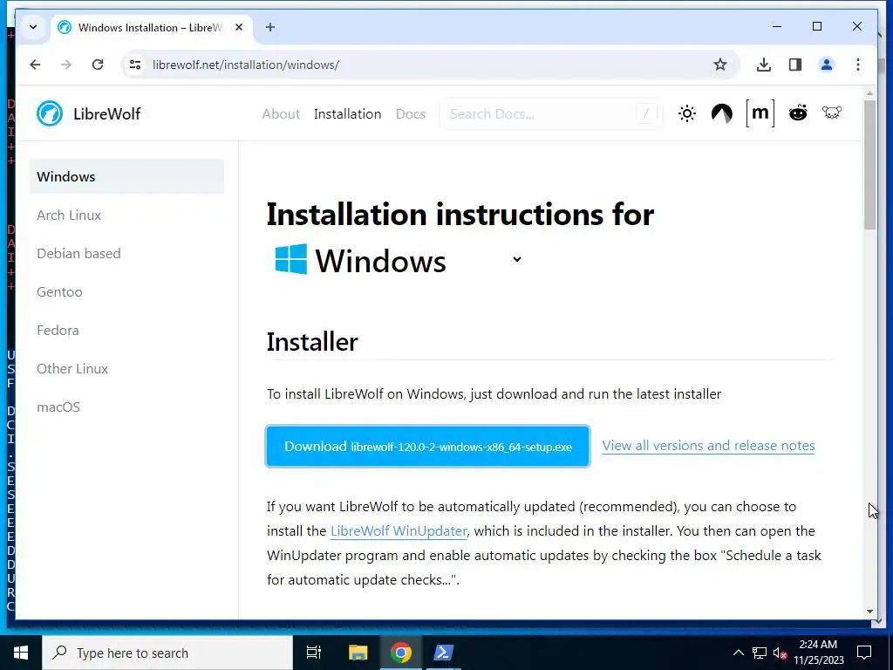Click the browser forward arrow
The image size is (893, 670).
click(x=66, y=65)
